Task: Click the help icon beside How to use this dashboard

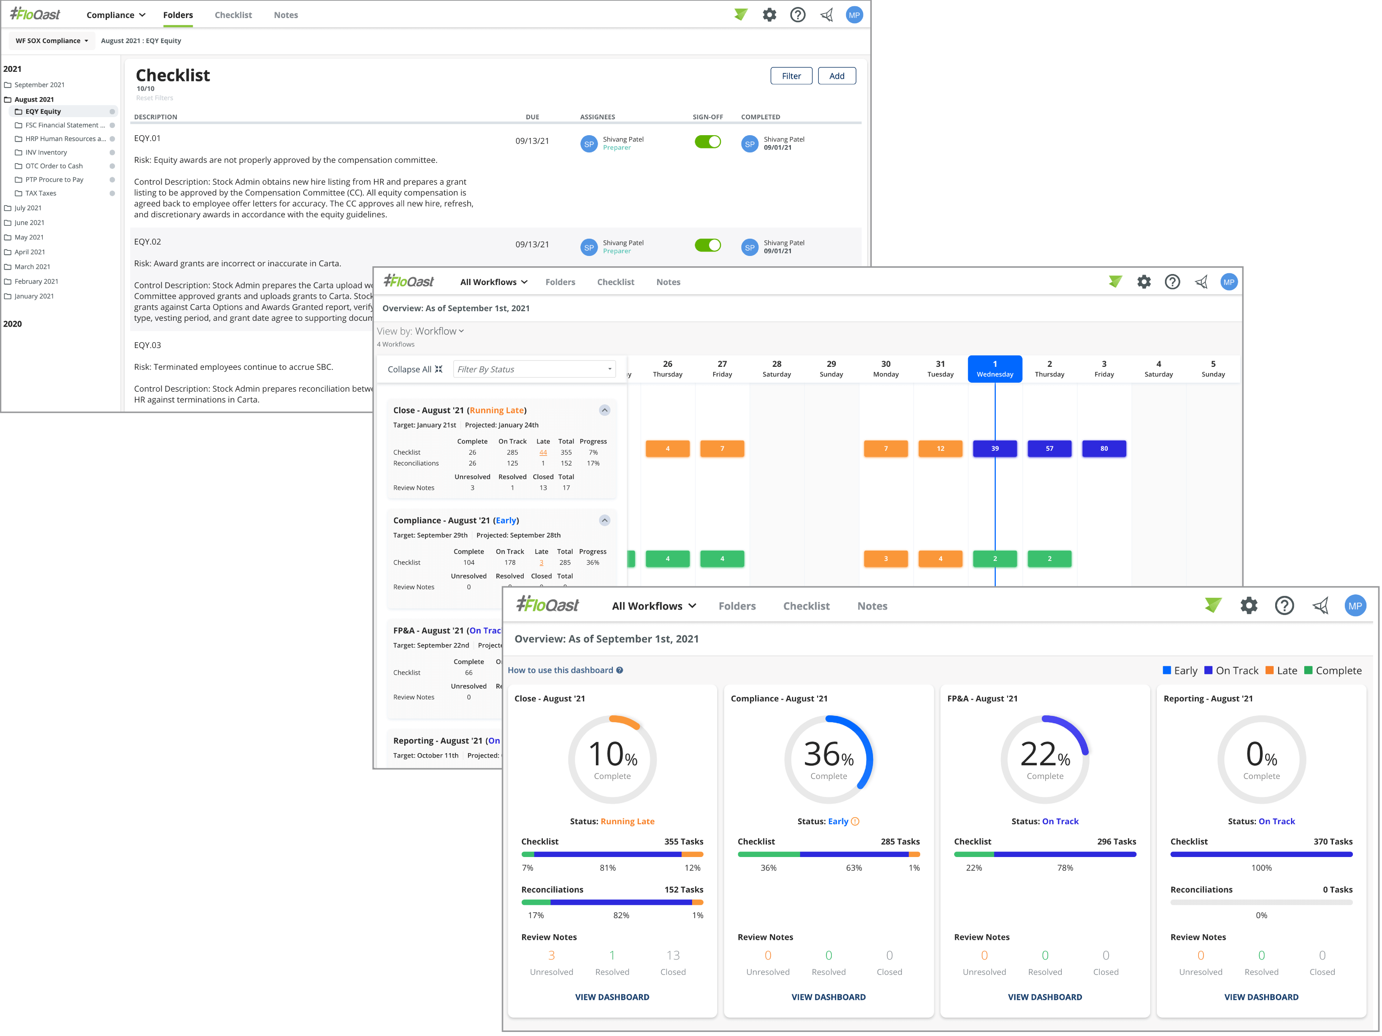Action: [x=620, y=670]
